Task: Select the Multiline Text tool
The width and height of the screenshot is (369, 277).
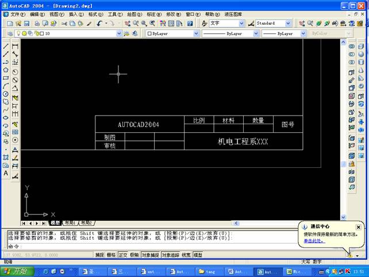Action: point(6,173)
